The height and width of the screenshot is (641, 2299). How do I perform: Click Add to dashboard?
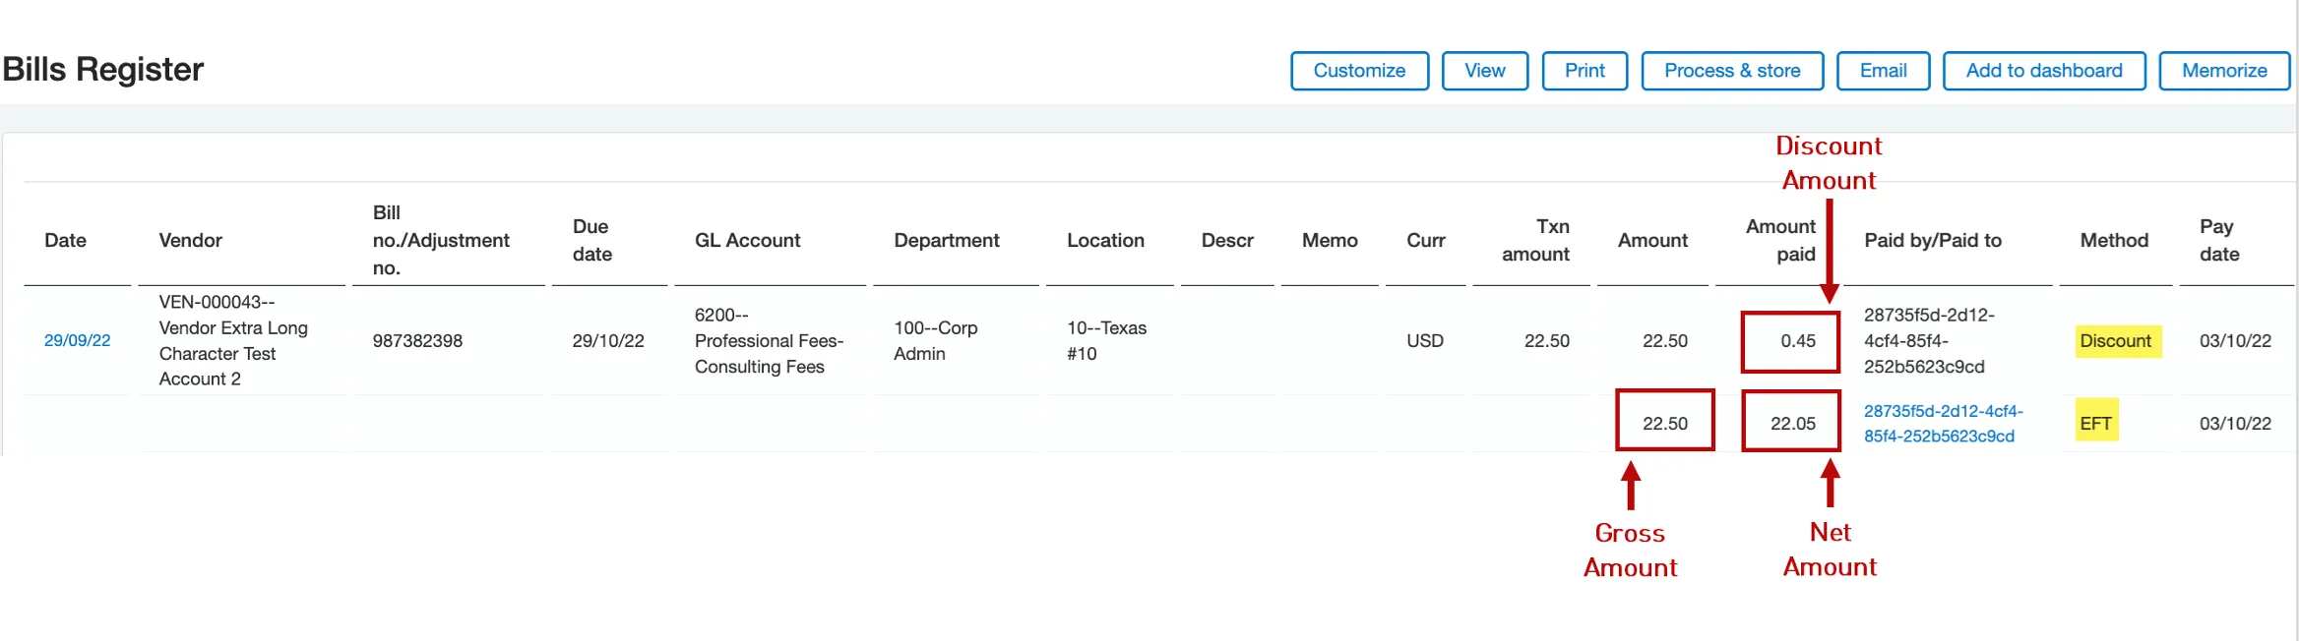click(x=2044, y=71)
